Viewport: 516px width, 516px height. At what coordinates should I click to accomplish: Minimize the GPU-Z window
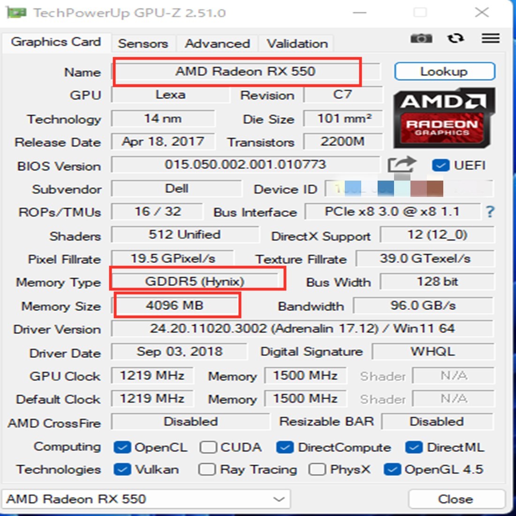point(360,13)
